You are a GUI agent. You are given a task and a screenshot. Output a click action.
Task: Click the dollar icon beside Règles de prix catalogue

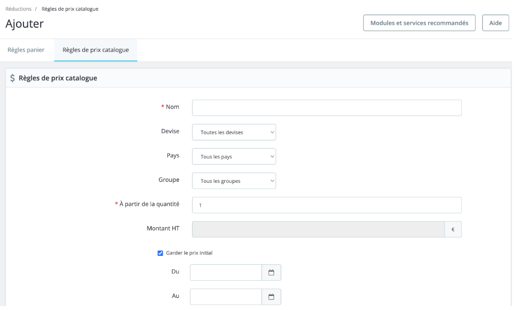tap(13, 78)
